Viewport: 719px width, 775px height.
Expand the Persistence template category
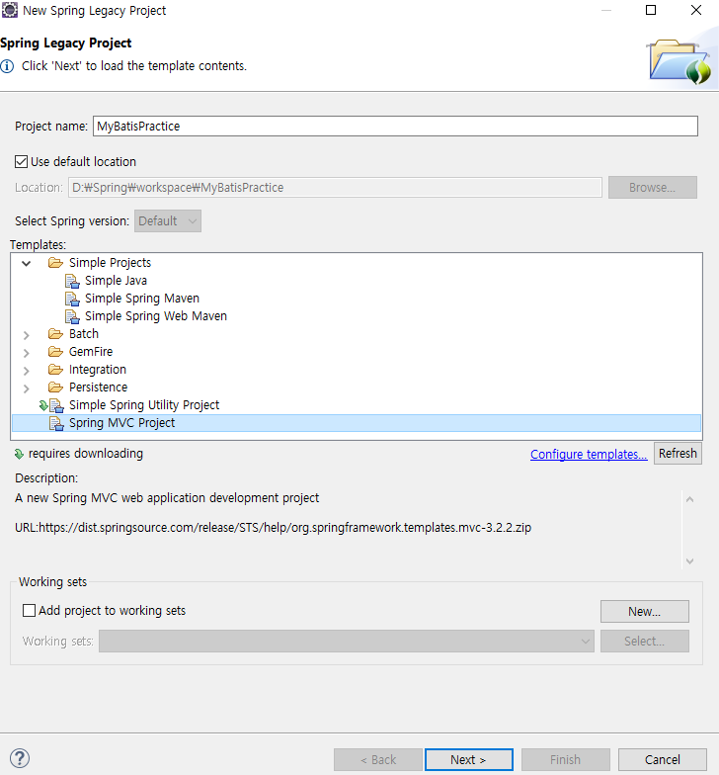click(x=26, y=387)
